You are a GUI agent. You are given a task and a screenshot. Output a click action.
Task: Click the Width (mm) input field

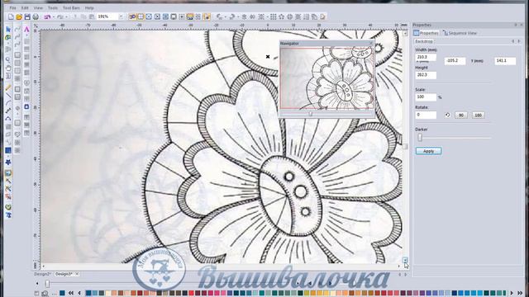click(x=426, y=57)
